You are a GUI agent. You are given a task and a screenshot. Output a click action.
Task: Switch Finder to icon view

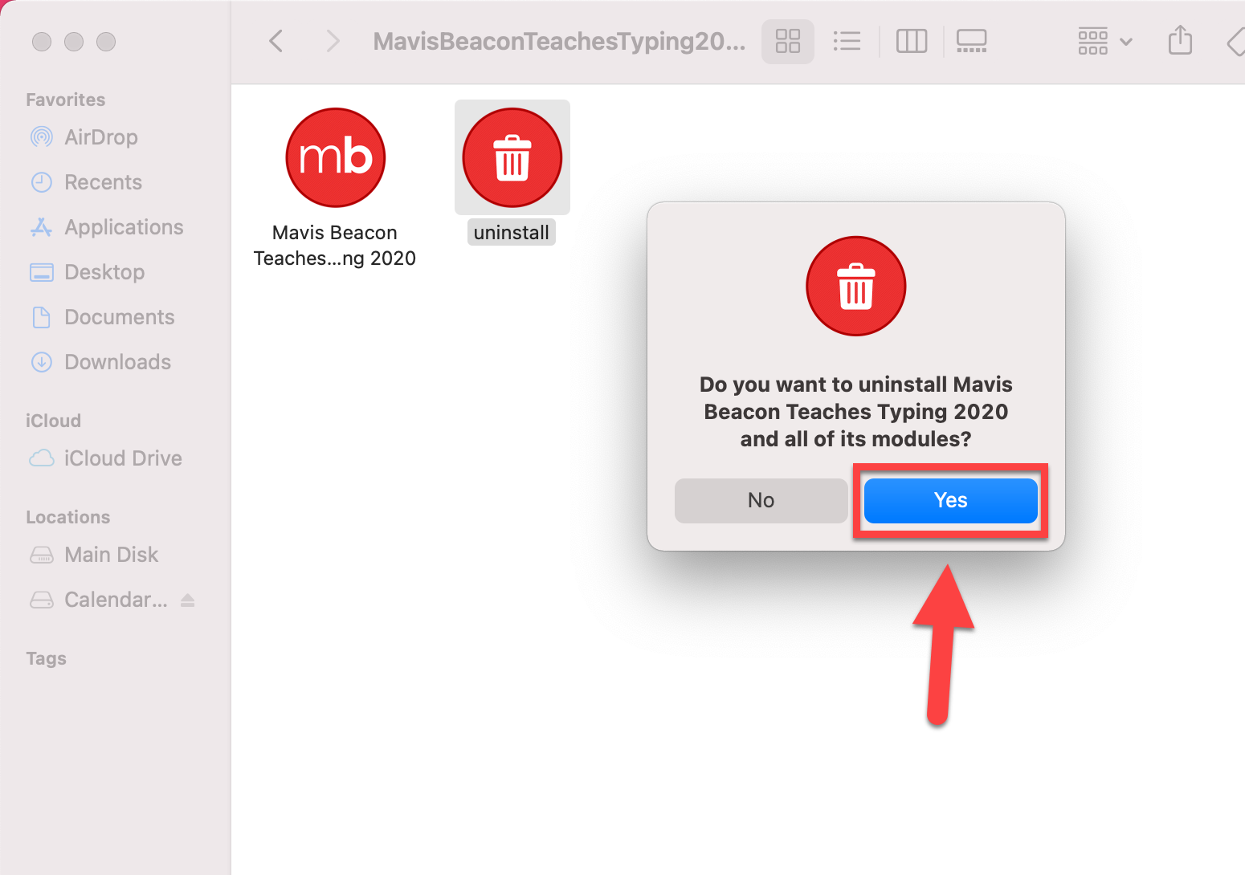click(x=787, y=41)
